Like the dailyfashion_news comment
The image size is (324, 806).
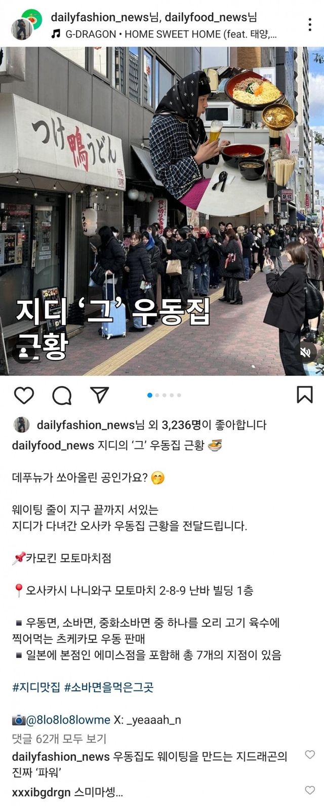(x=309, y=755)
